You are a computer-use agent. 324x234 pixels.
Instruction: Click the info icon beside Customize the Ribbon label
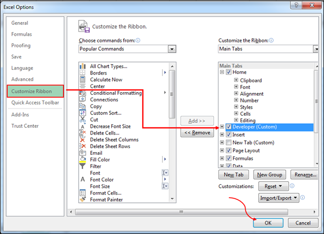point(271,40)
